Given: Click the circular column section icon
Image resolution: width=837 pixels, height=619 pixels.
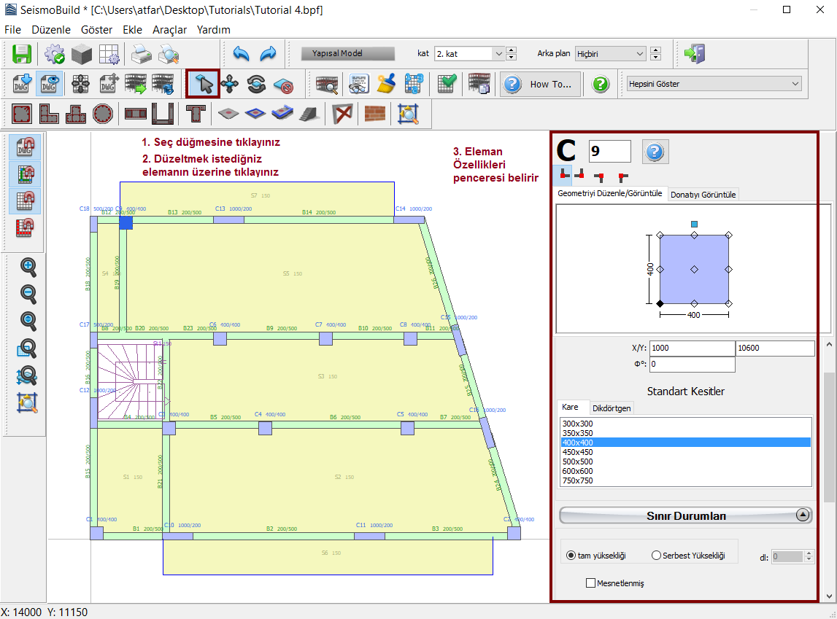Looking at the screenshot, I should click(102, 114).
